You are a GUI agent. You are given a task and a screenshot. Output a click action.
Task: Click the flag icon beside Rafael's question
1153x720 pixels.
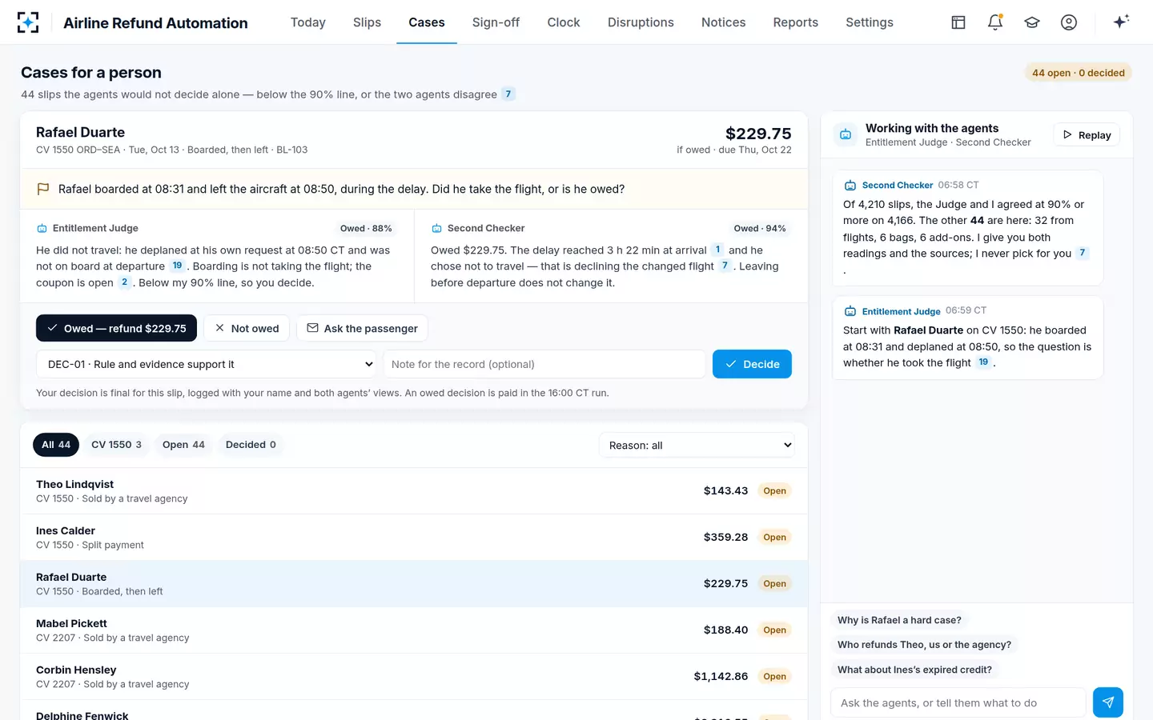coord(43,190)
